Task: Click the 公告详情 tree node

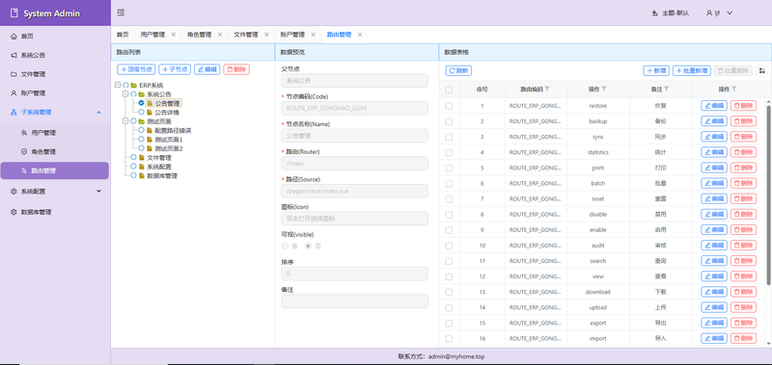Action: (167, 113)
